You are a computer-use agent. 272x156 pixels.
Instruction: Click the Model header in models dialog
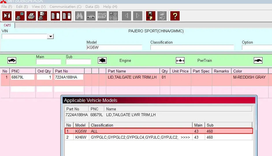coord(81,125)
